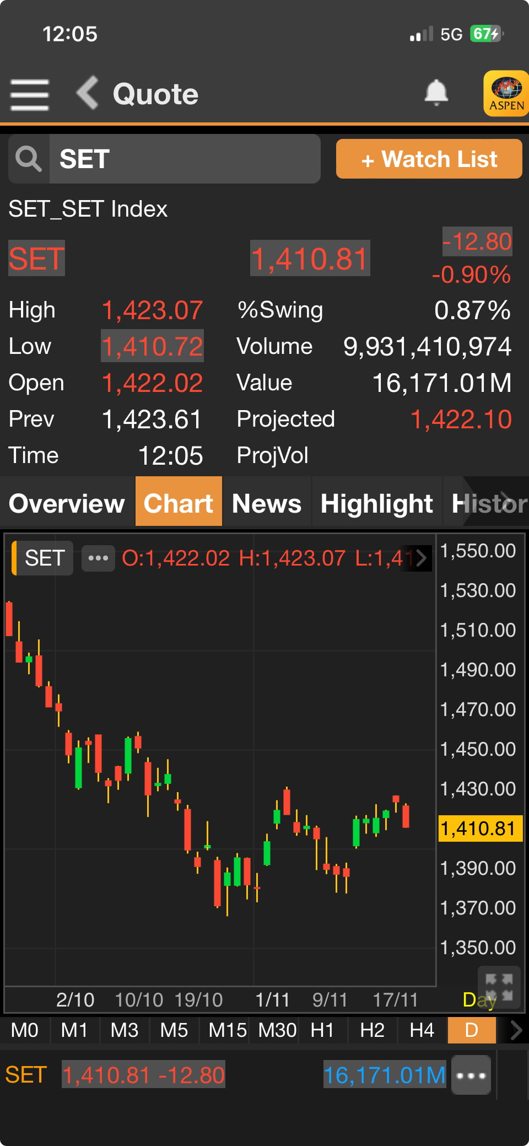
Task: Select the M1 timeframe
Action: tap(74, 1030)
